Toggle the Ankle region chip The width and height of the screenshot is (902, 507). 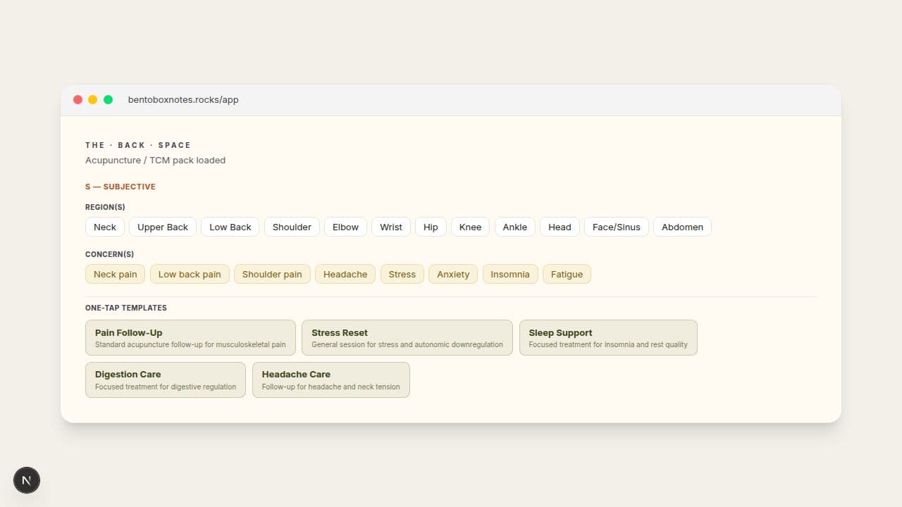point(515,227)
